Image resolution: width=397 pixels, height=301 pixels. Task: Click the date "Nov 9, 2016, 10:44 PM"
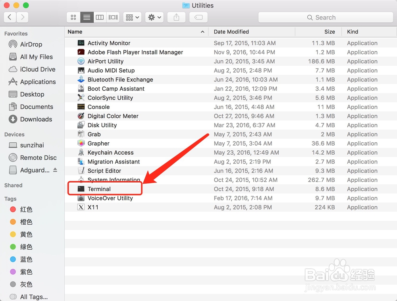point(244,52)
